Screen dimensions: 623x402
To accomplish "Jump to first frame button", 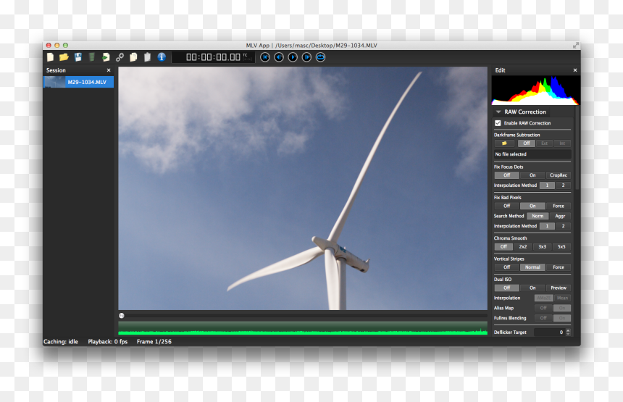I will point(265,57).
